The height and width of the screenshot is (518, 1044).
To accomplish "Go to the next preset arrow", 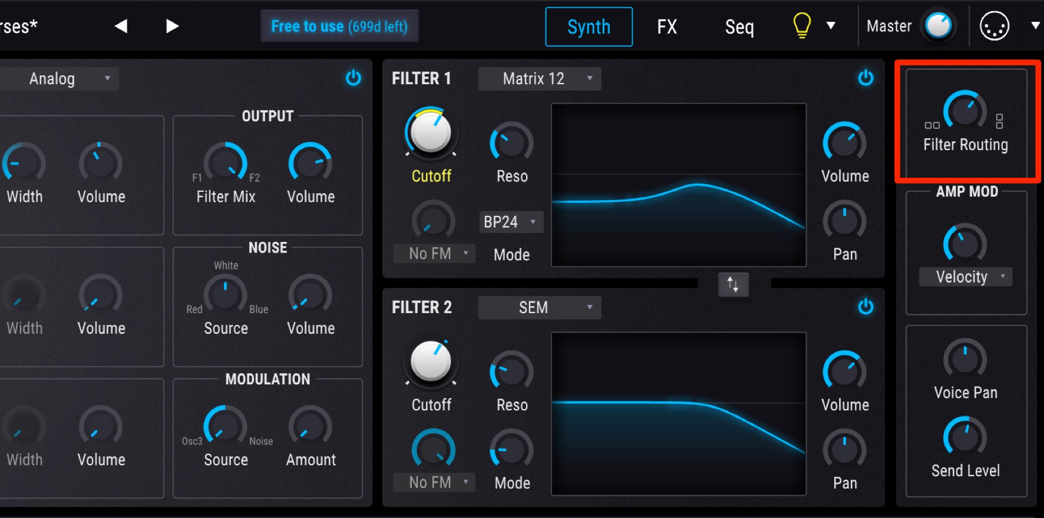I will 172,26.
